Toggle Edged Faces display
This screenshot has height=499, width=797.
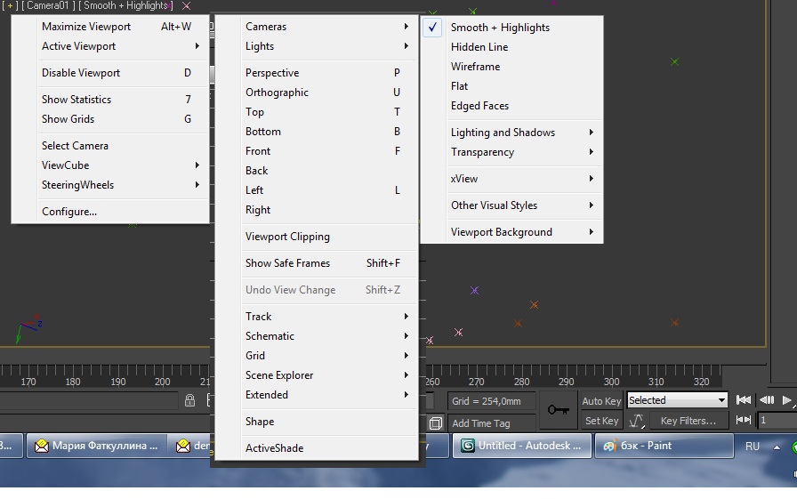point(512,106)
